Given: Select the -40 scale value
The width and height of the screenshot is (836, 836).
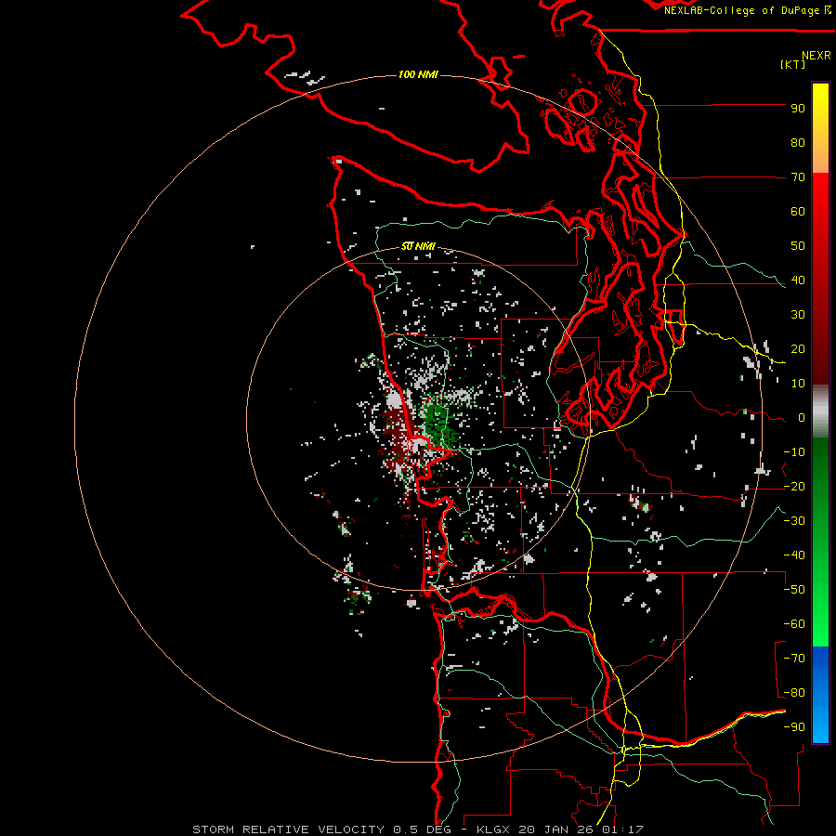Looking at the screenshot, I should click(x=794, y=555).
